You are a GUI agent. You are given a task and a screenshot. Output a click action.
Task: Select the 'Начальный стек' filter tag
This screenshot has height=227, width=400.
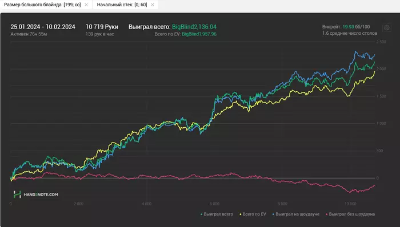coord(122,5)
